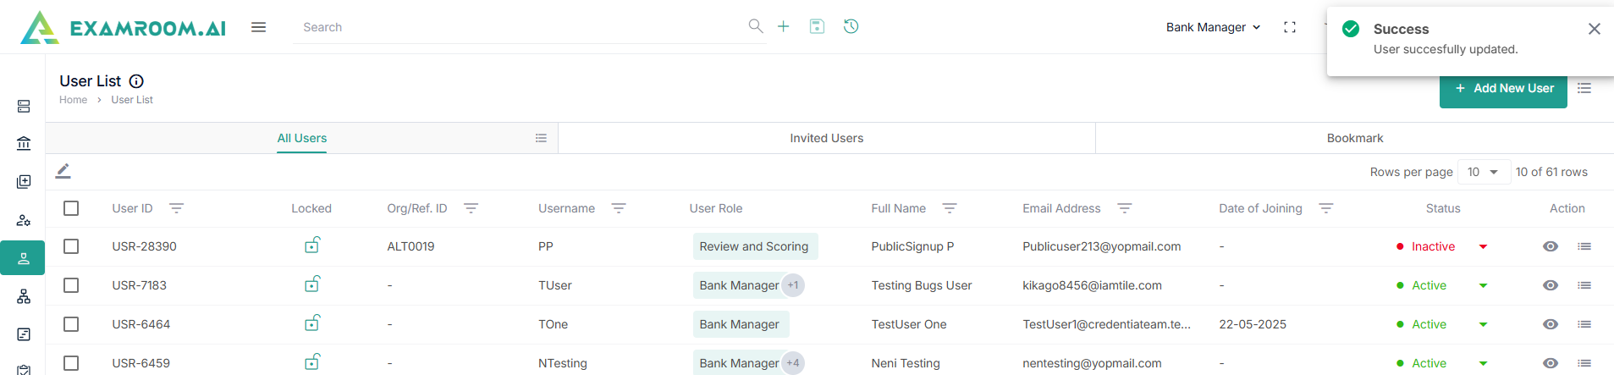Open the history clock icon

851,27
